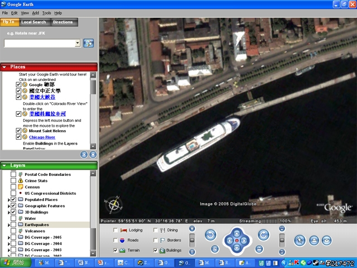The width and height of the screenshot is (357, 268).
Task: Reset north with the N button
Action: 215,249
